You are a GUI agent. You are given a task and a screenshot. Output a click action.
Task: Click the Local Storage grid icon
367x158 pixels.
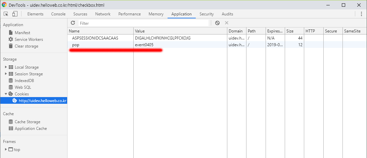11,67
